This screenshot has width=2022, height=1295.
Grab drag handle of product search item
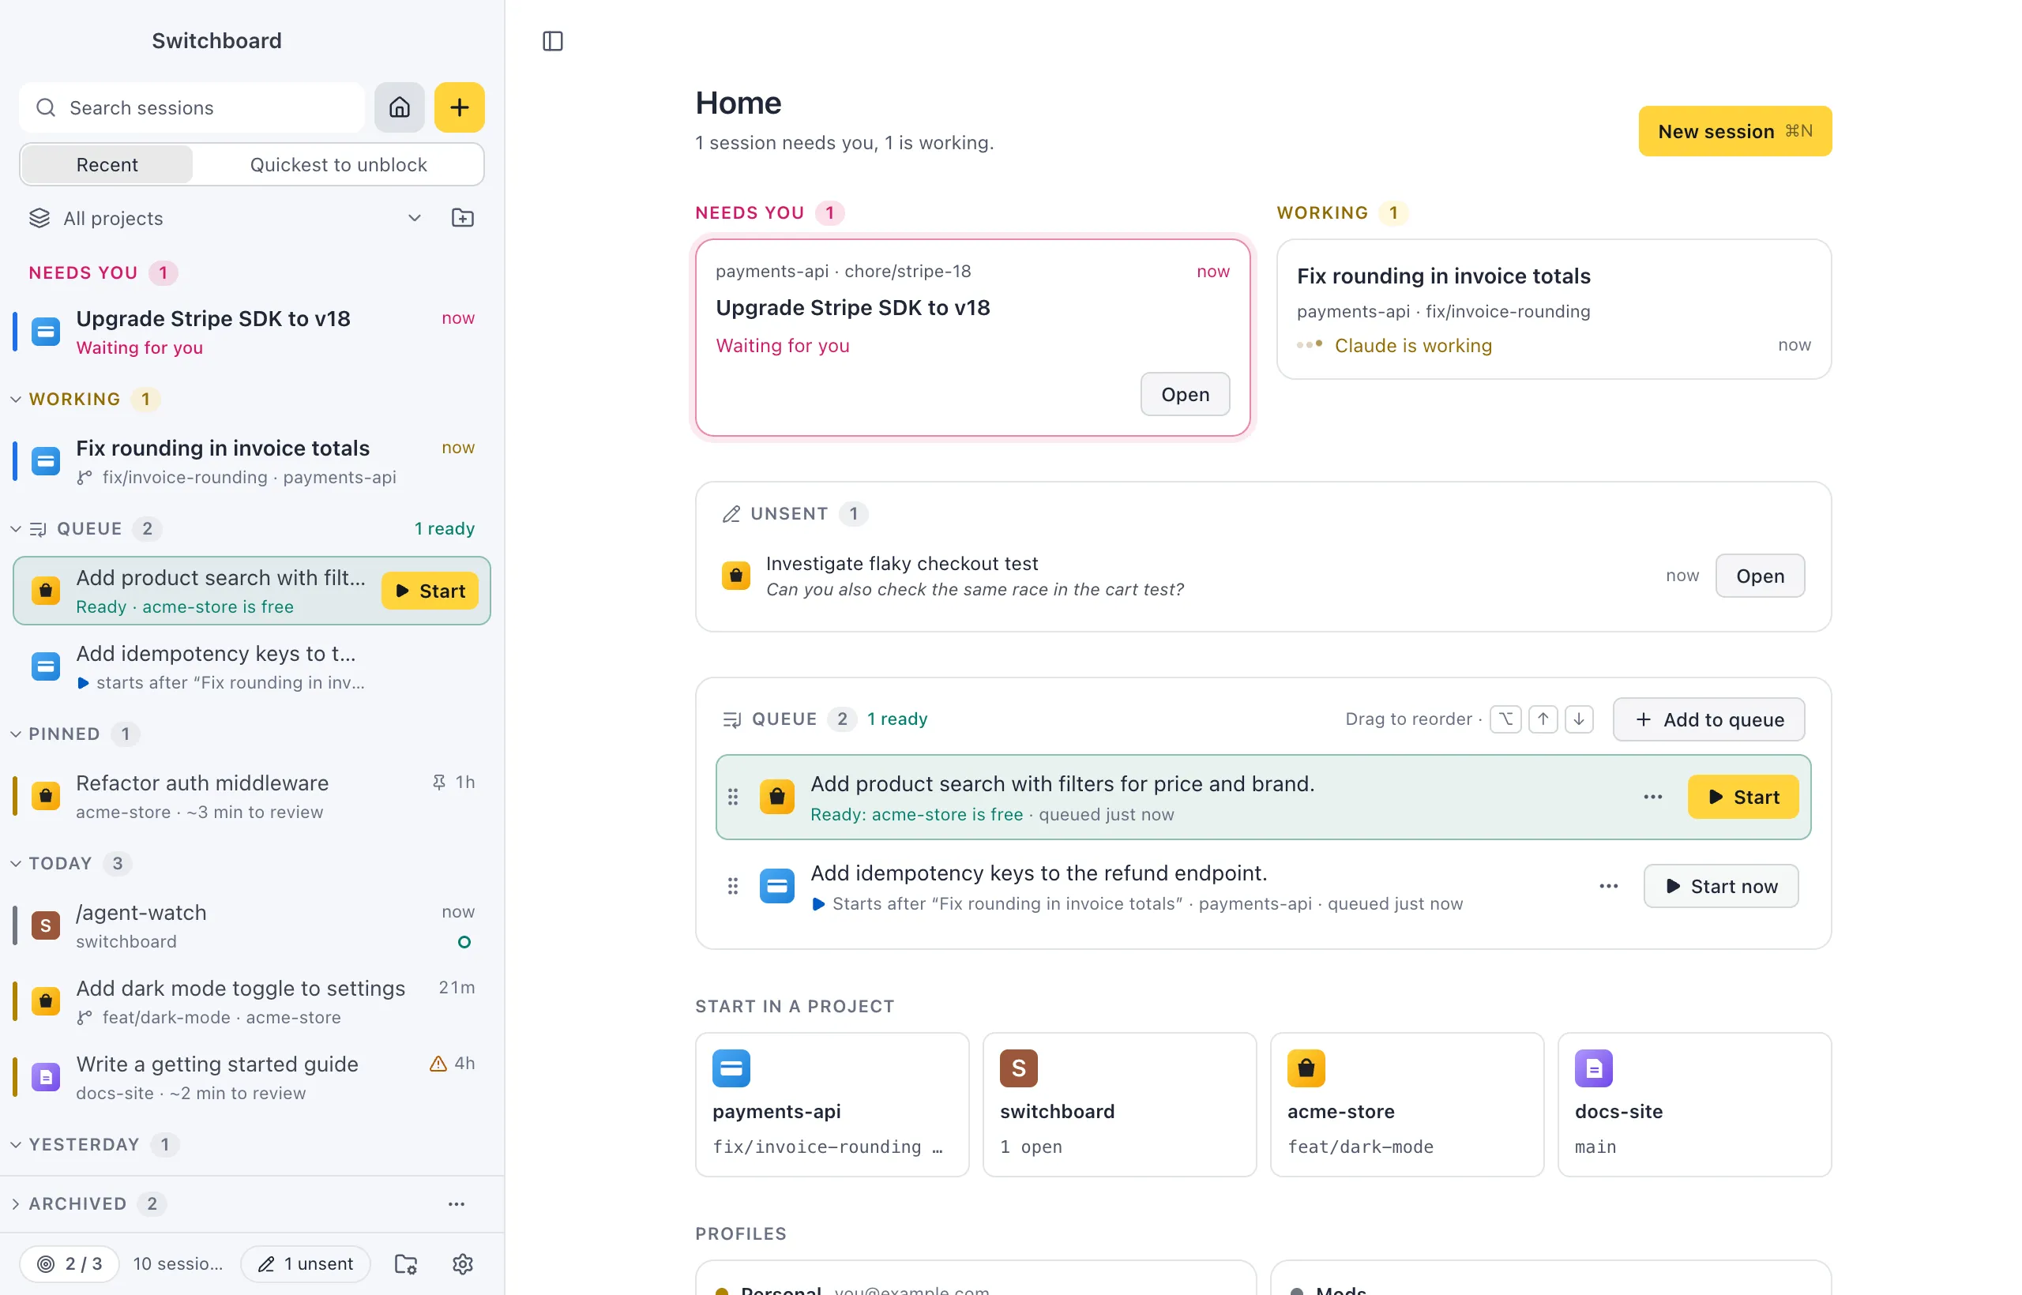click(x=733, y=796)
